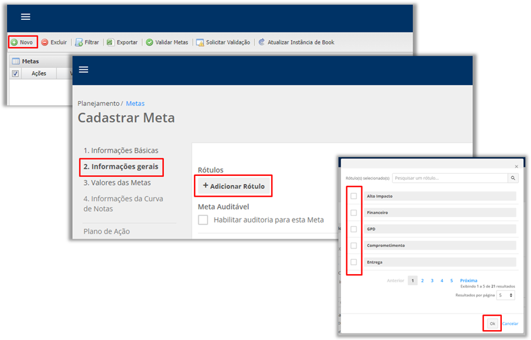Click the Excluir red minus icon
The image size is (531, 340).
pyautogui.click(x=45, y=42)
